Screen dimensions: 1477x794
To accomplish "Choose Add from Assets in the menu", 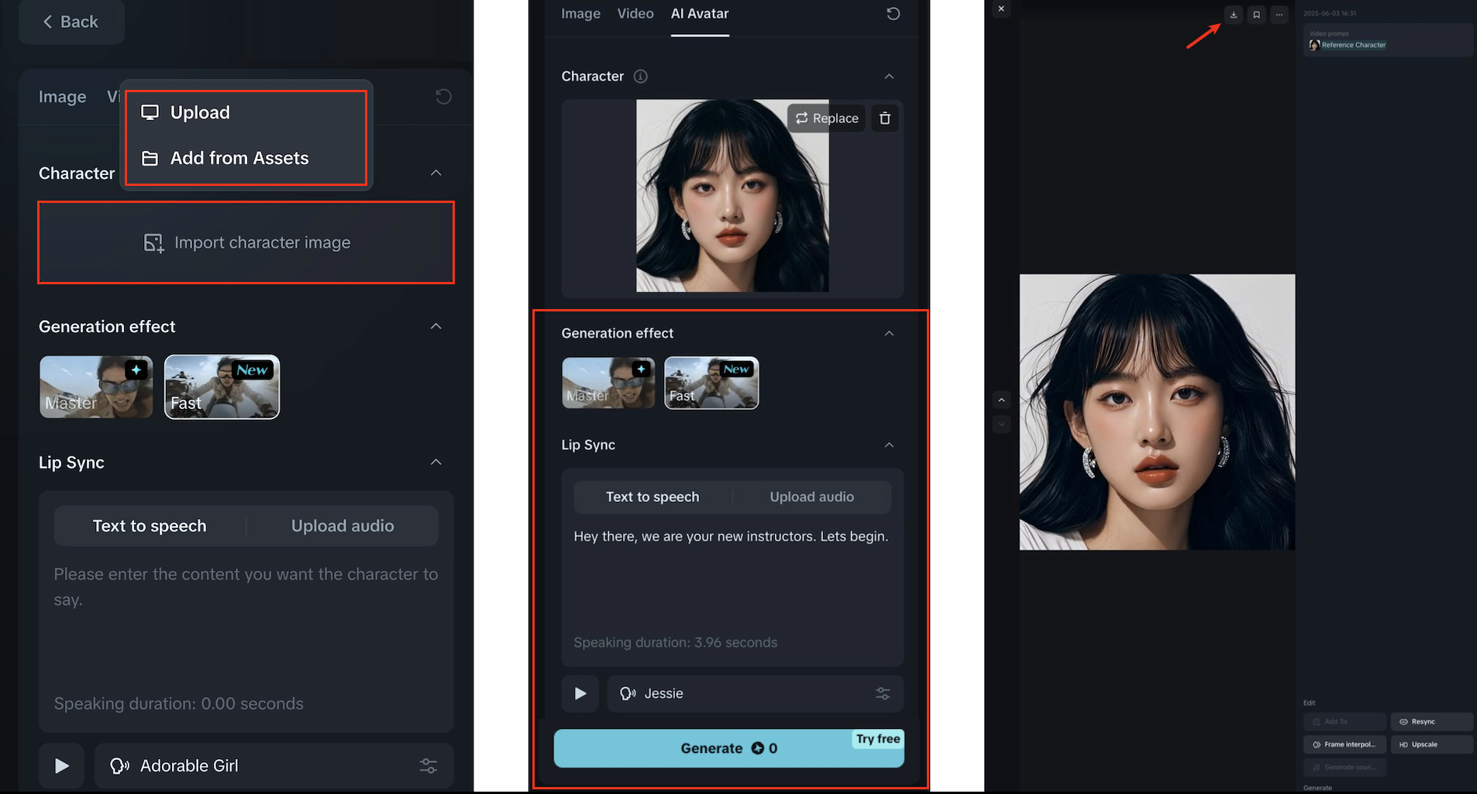I will [239, 158].
